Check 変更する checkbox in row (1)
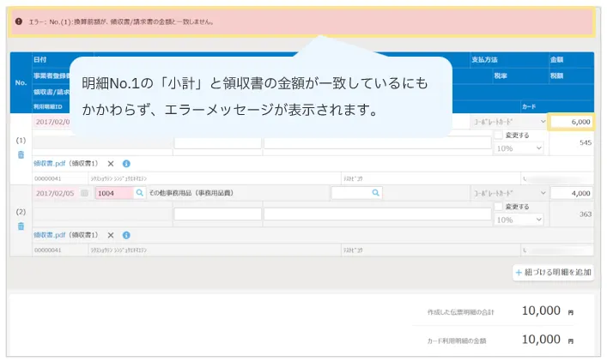The image size is (607, 362). [500, 136]
